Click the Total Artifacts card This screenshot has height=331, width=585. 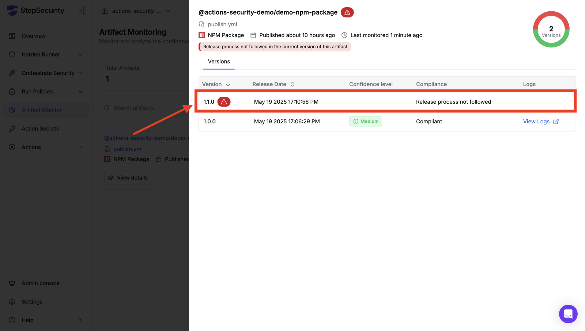tap(144, 74)
